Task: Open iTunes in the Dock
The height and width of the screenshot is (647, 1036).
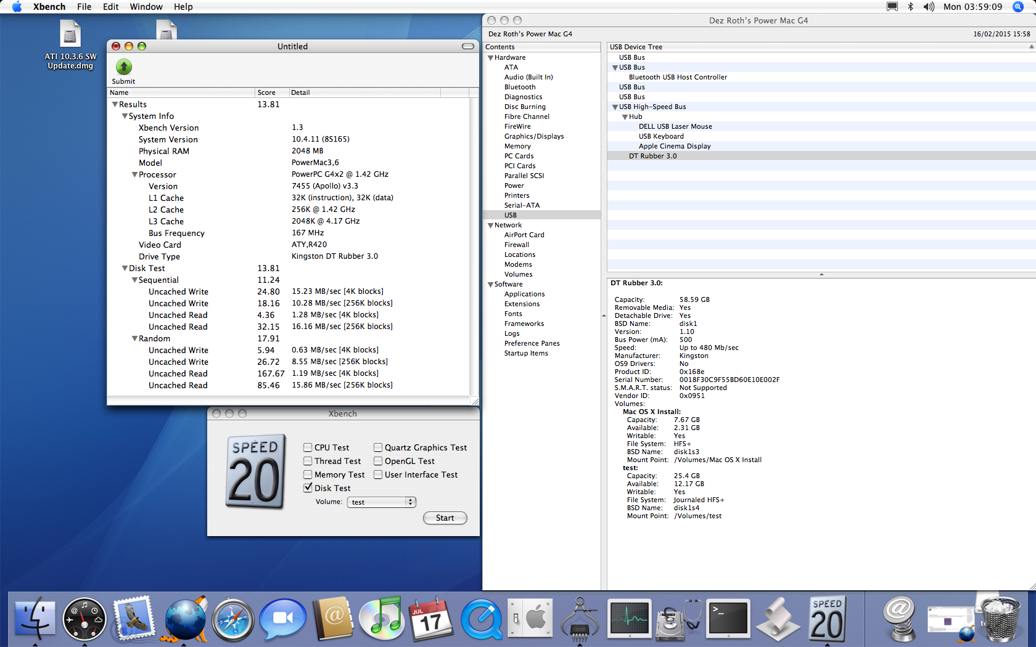Action: (382, 619)
